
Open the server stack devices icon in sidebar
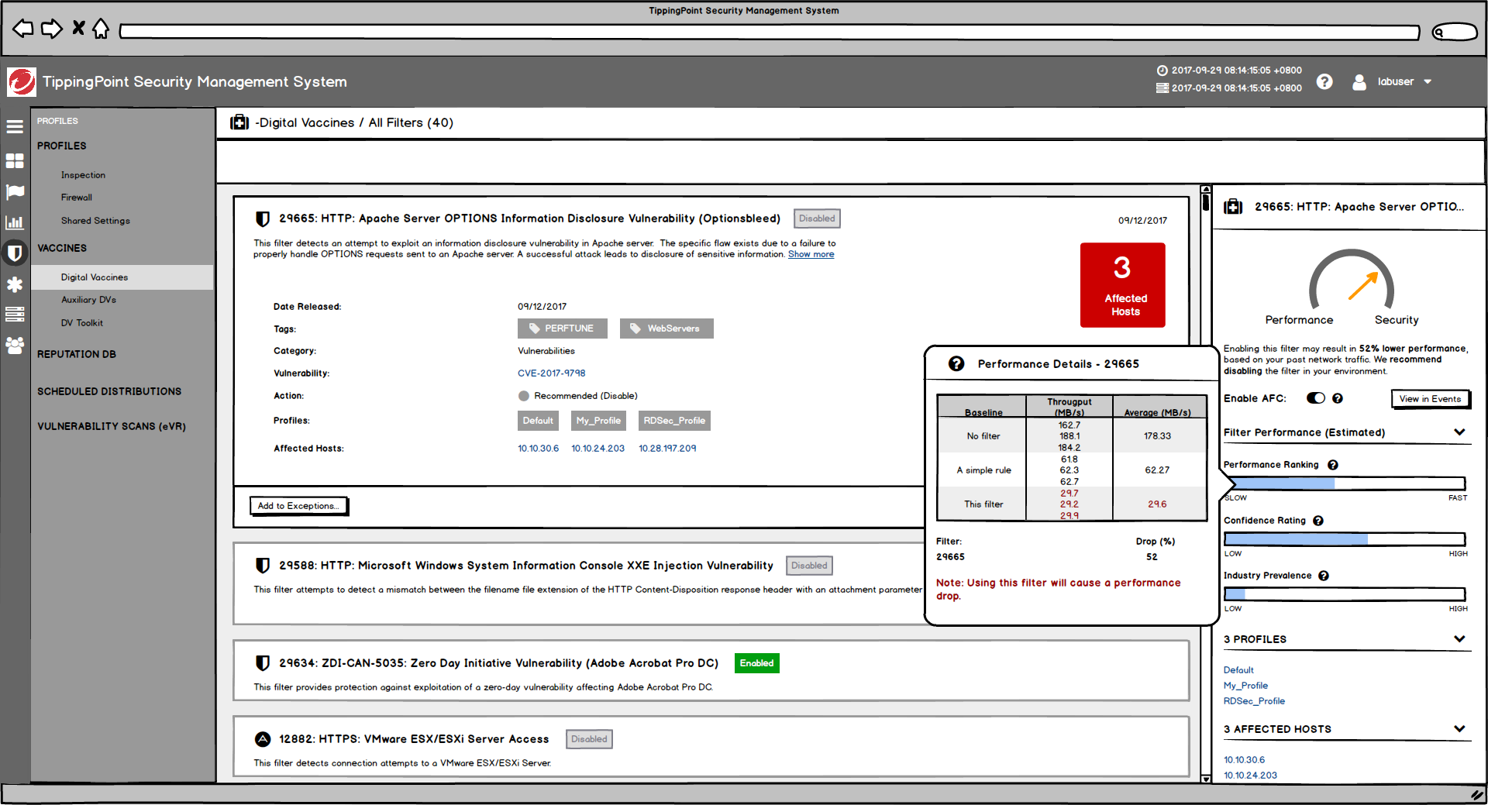point(15,314)
